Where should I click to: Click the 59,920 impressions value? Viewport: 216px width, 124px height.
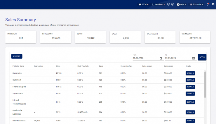point(37,121)
